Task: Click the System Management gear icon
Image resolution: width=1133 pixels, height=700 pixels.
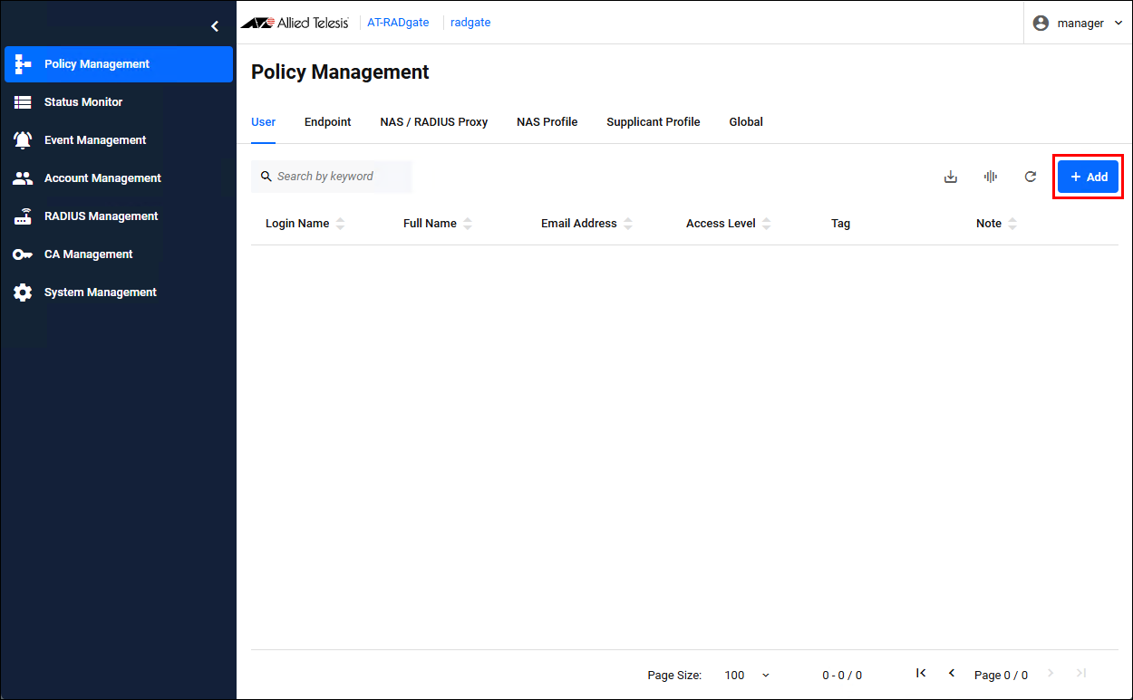Action: [23, 292]
